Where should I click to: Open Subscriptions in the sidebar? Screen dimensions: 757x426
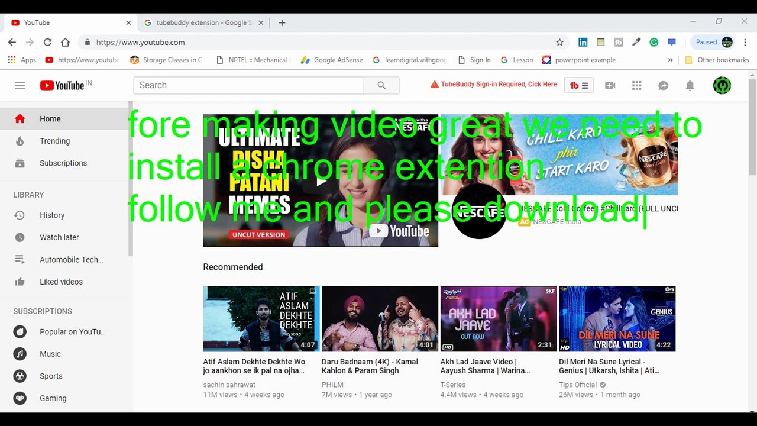point(64,163)
